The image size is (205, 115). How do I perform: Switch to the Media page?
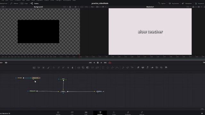pos(58,113)
